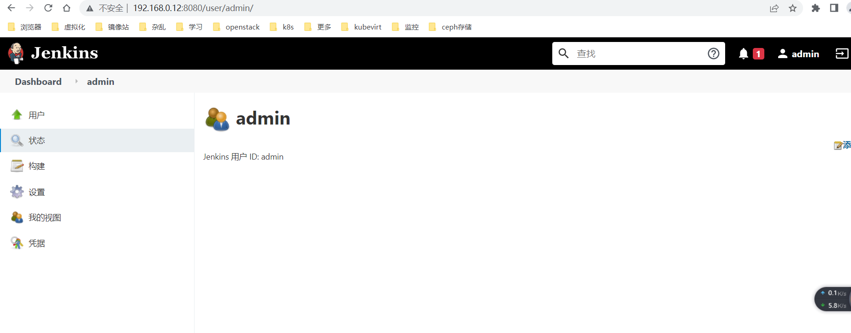Open the notifications bell icon
The height and width of the screenshot is (333, 851).
click(x=743, y=54)
